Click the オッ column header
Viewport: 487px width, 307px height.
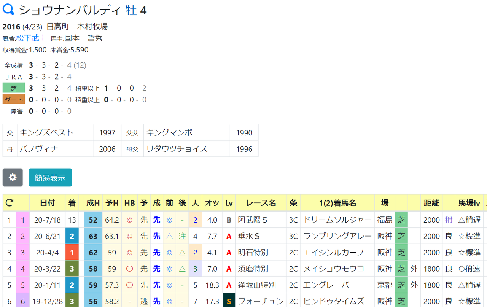point(212,203)
